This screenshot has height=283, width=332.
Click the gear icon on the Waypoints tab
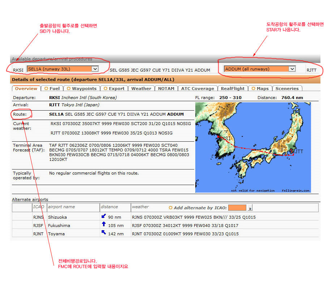pos(69,89)
